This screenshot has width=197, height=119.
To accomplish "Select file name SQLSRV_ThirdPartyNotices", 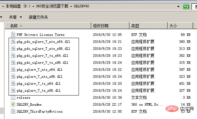I will (x=39, y=111).
